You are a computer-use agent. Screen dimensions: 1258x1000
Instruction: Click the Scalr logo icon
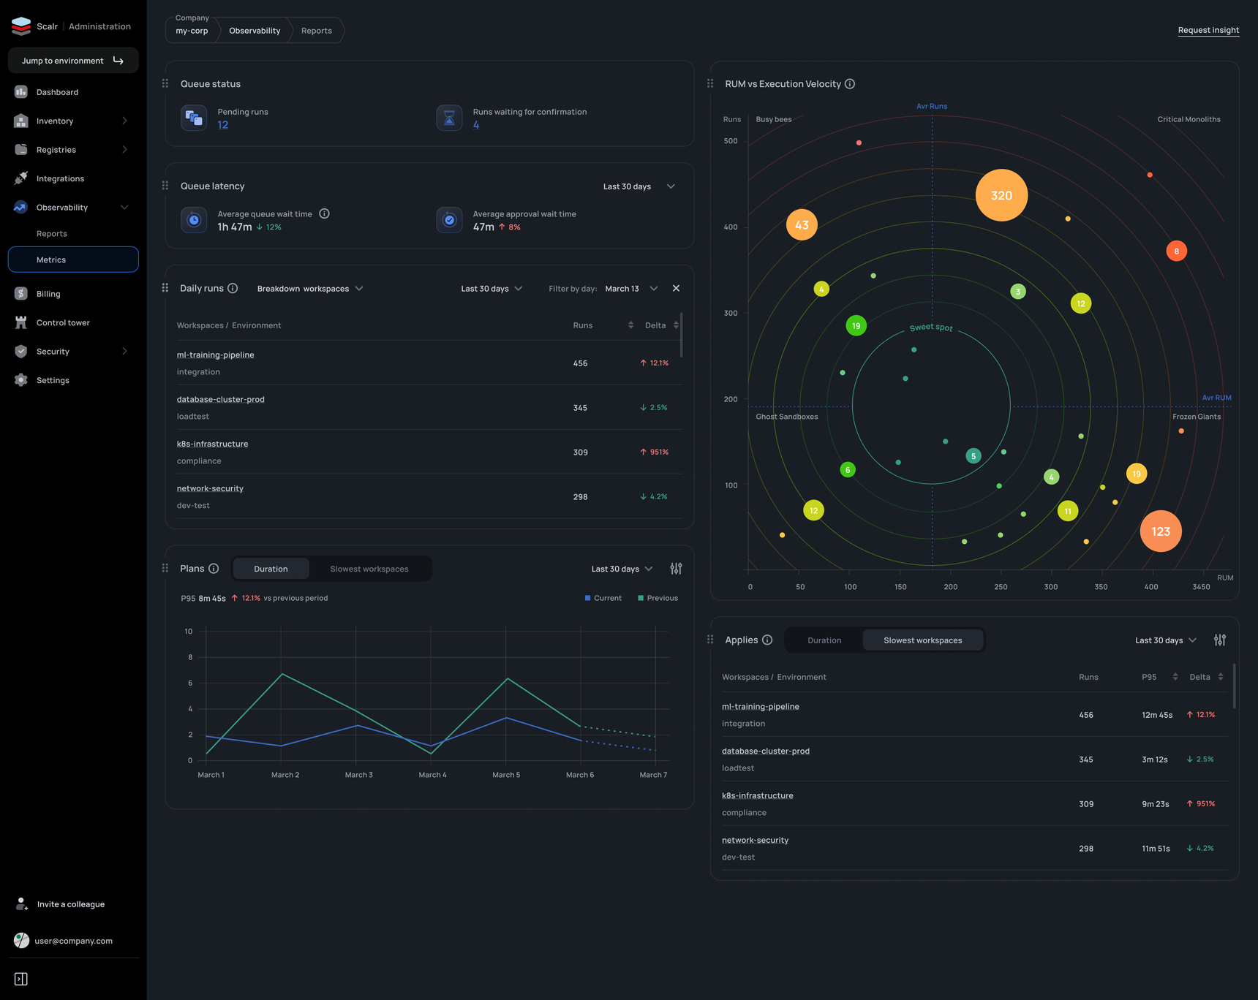[21, 26]
